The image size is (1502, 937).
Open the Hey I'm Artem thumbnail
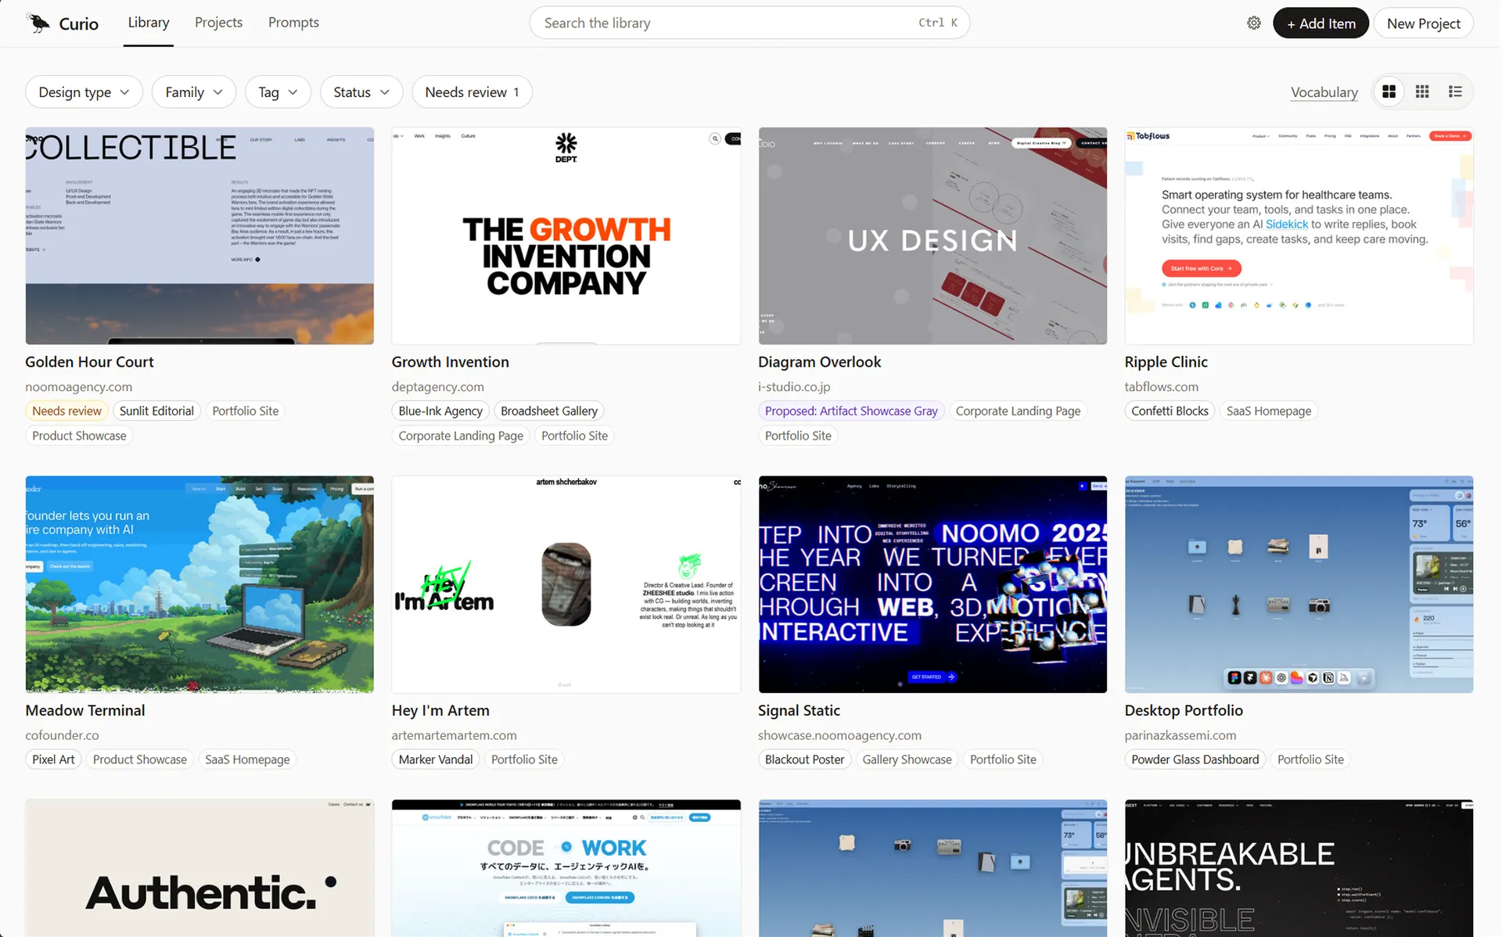566,584
